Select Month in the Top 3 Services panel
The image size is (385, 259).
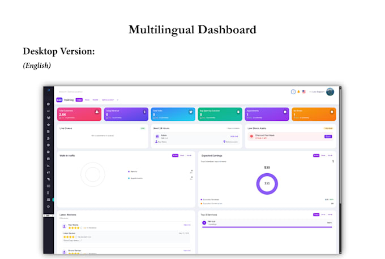click(330, 214)
